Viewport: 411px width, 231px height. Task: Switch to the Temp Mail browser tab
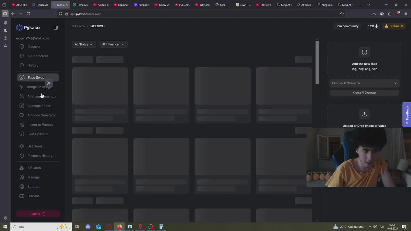(80, 5)
